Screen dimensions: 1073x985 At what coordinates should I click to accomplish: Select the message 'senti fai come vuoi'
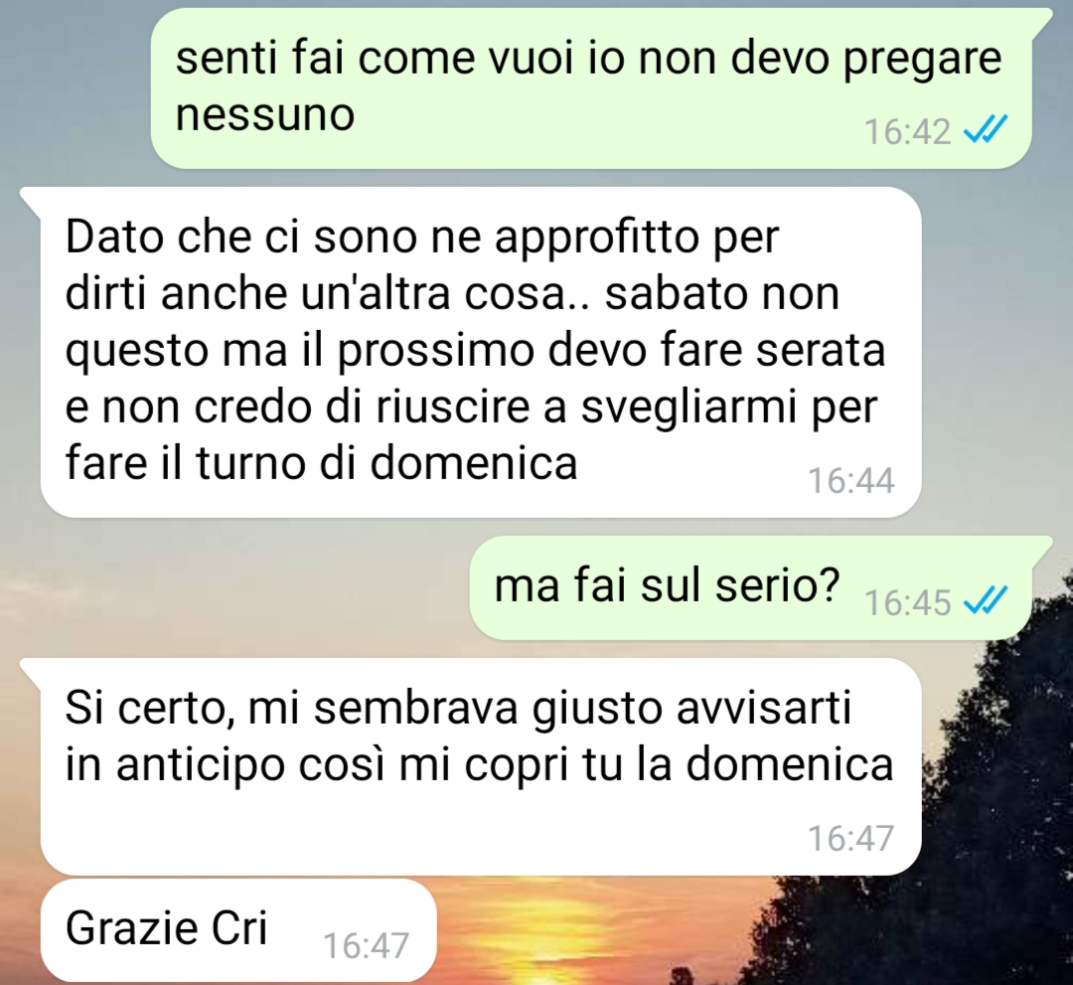click(x=590, y=88)
